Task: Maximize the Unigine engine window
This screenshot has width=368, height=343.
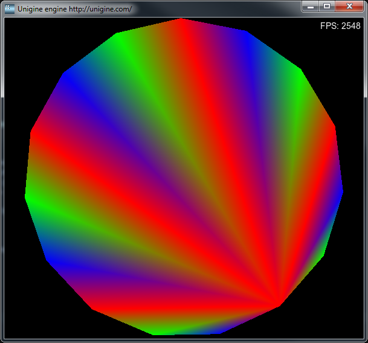Action: point(327,6)
